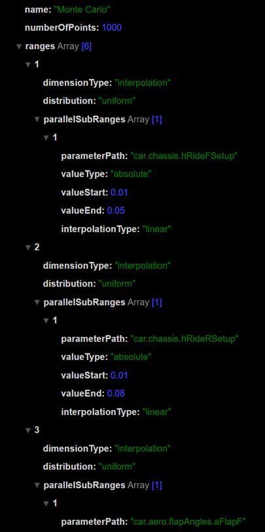Select the name value "Monte Carlo"
This screenshot has height=532, width=265.
pyautogui.click(x=82, y=10)
